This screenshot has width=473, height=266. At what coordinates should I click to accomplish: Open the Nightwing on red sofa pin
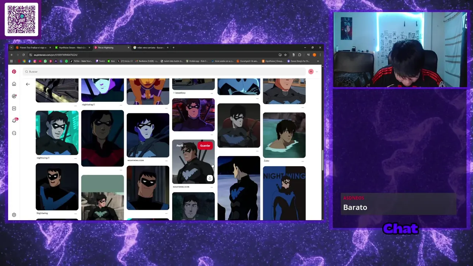pyautogui.click(x=239, y=126)
